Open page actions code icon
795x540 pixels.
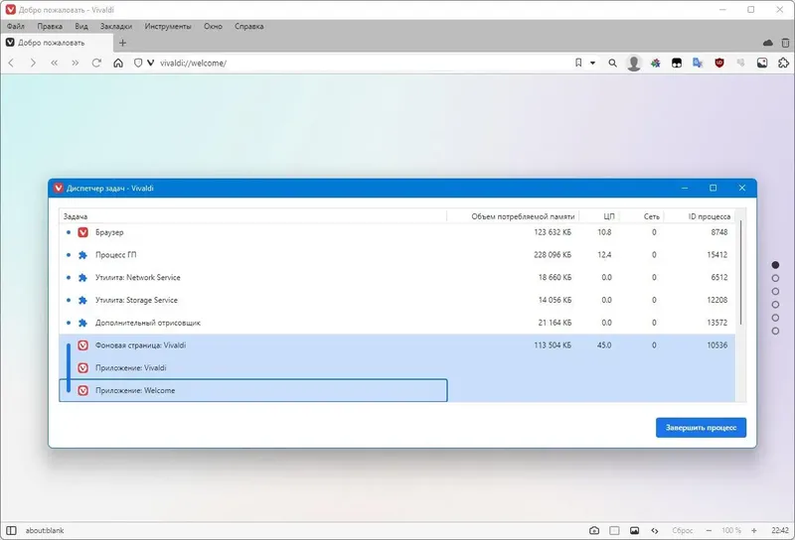coord(655,530)
